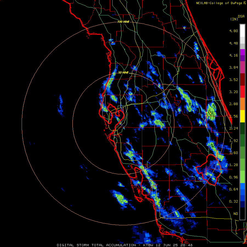Click the 4.80 legend value
Image resolution: width=247 pixels, height=247 pixels.
pos(234,31)
